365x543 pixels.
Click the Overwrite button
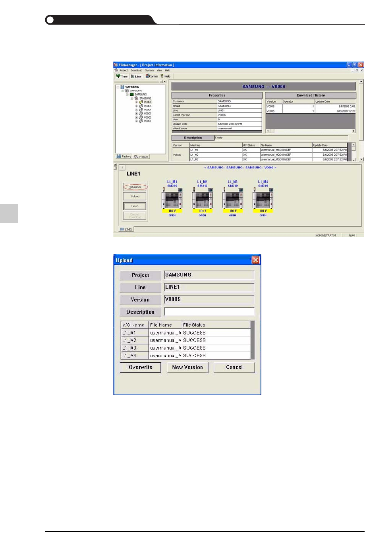coord(141,367)
